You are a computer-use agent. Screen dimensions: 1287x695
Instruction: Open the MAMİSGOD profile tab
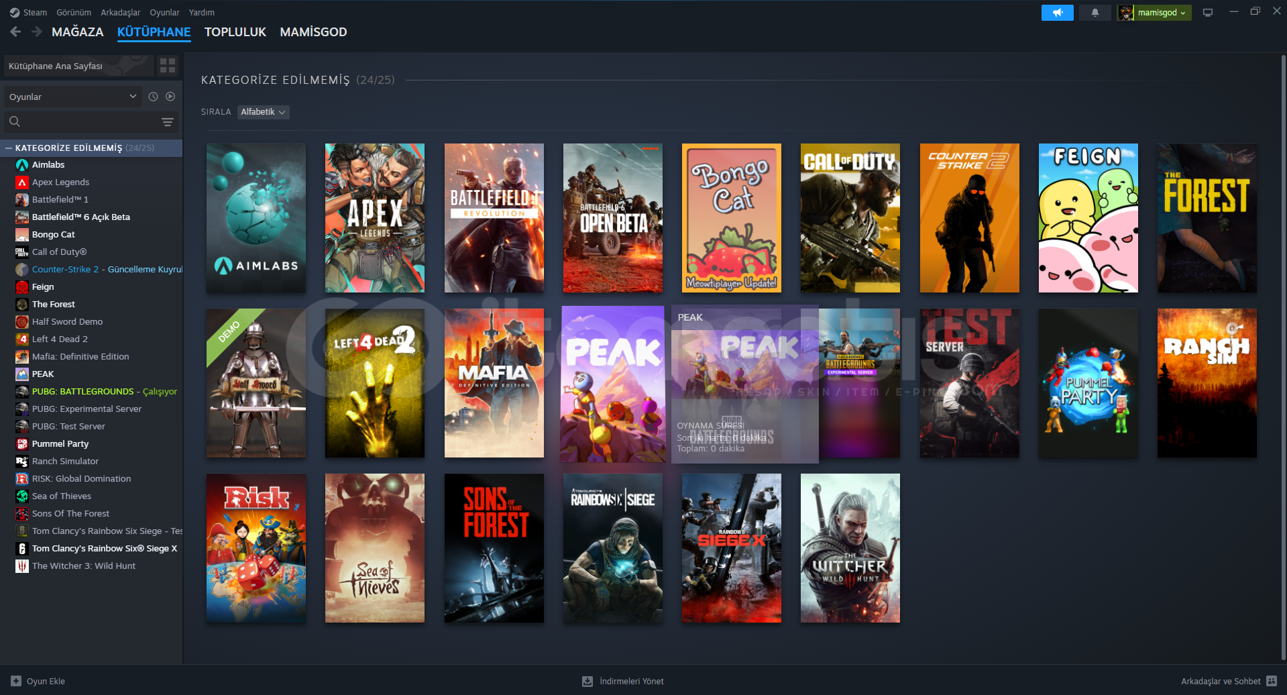pos(313,32)
